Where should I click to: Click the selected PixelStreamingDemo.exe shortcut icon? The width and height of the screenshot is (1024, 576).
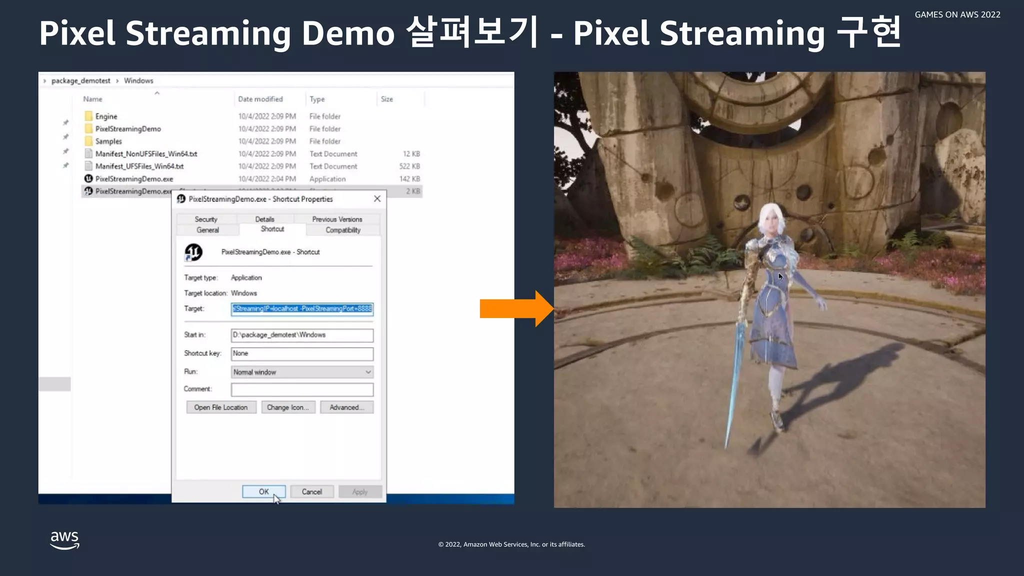(88, 191)
